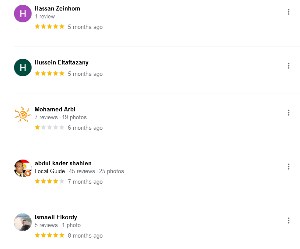Screen dimensions: 300x249
Task: Open more options for Hussein Eltaftazany's review
Action: [x=289, y=66]
